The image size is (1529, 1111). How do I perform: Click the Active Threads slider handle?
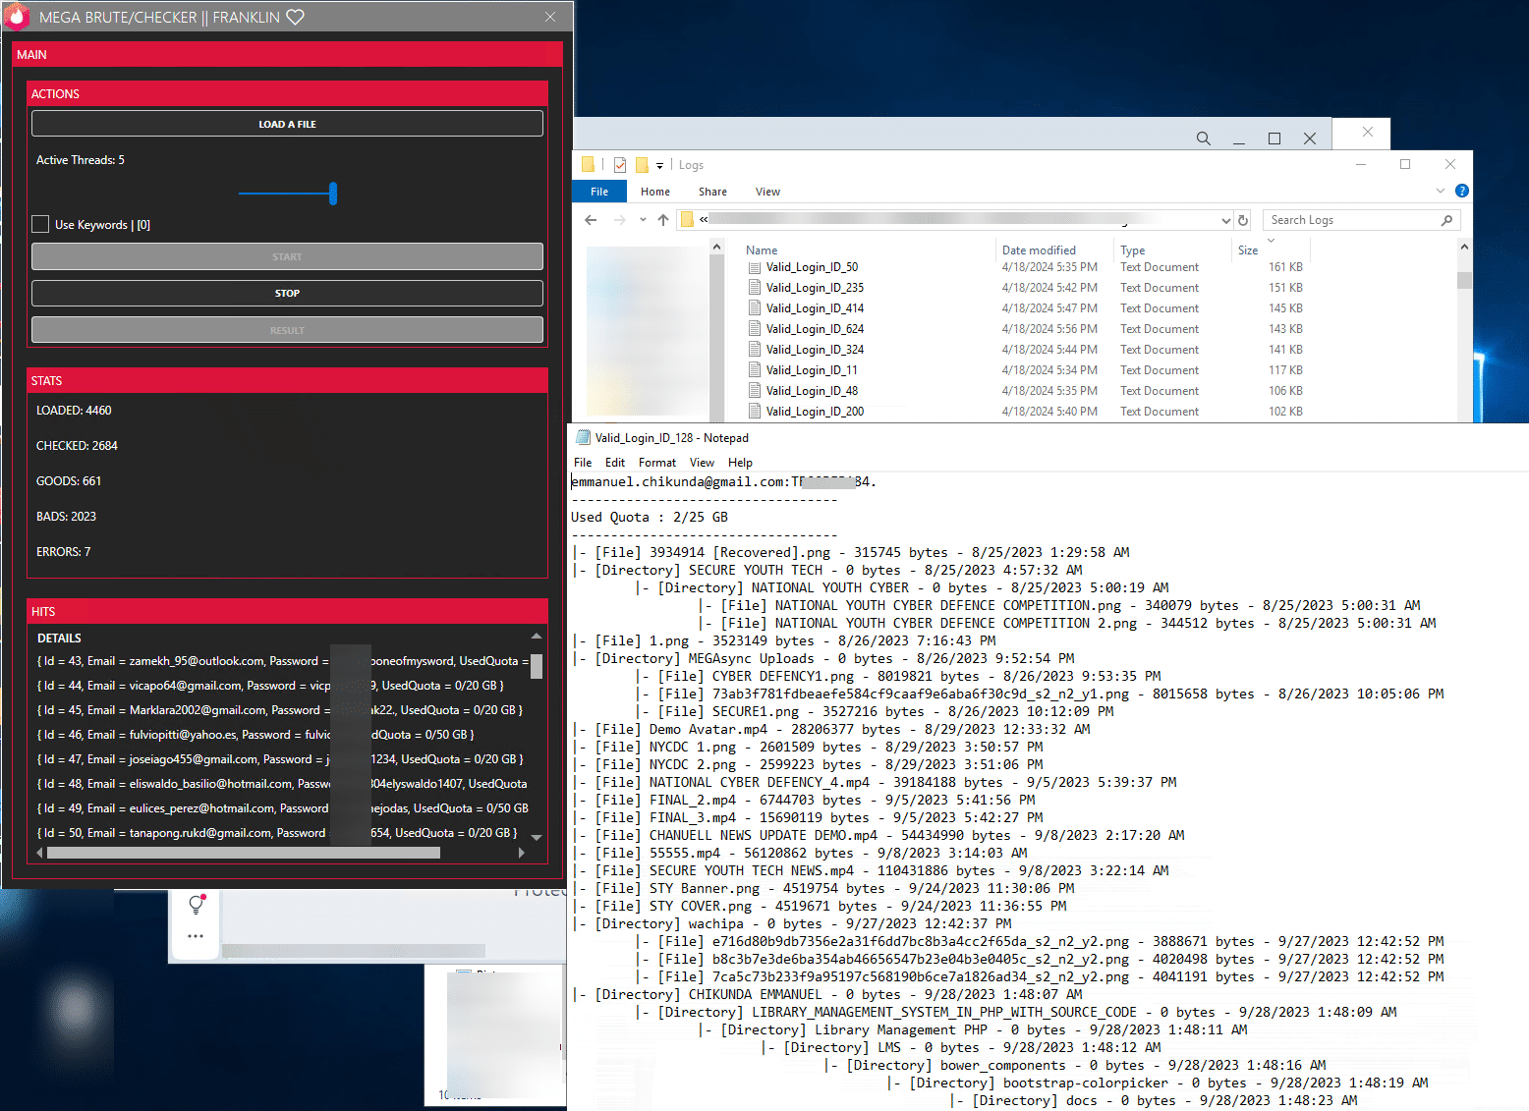pos(333,194)
